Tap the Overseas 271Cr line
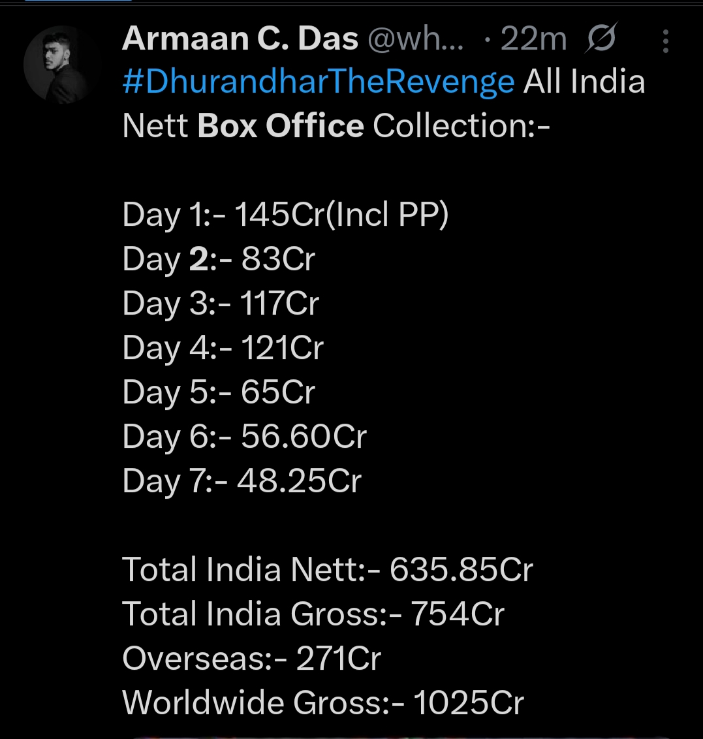 (x=251, y=658)
